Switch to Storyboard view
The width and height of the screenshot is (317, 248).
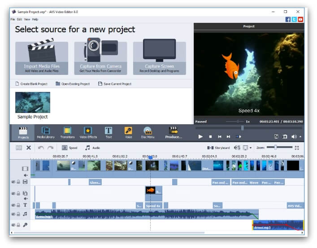click(x=218, y=148)
